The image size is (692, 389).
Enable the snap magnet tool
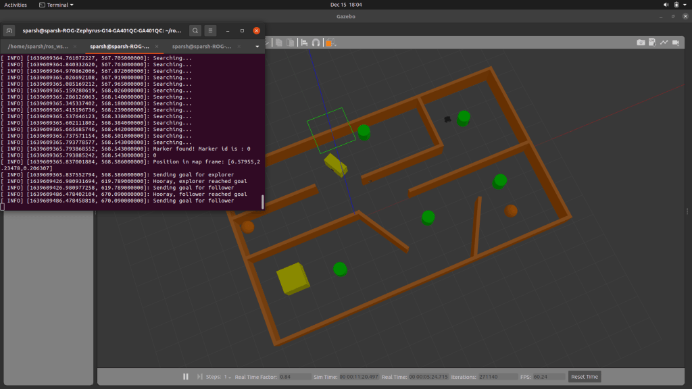[316, 43]
